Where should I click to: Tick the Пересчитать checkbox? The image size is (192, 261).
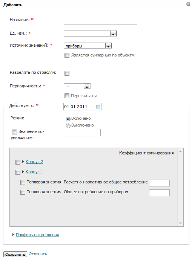pyautogui.click(x=67, y=96)
